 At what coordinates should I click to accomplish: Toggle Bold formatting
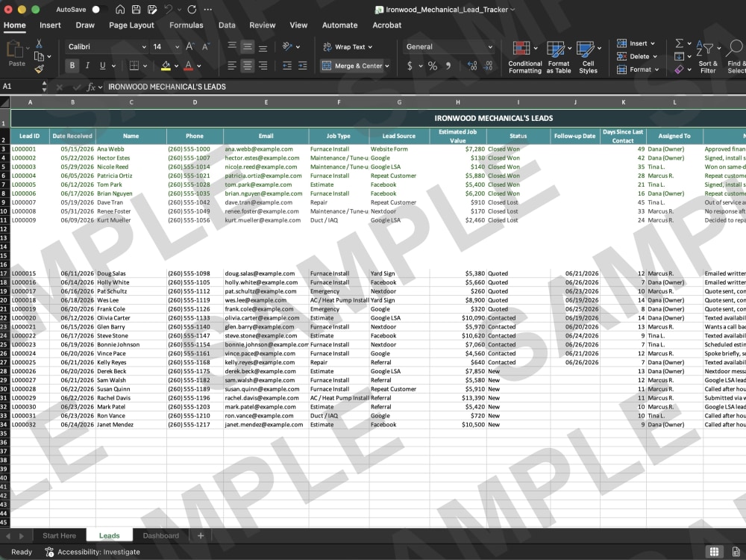coord(72,66)
